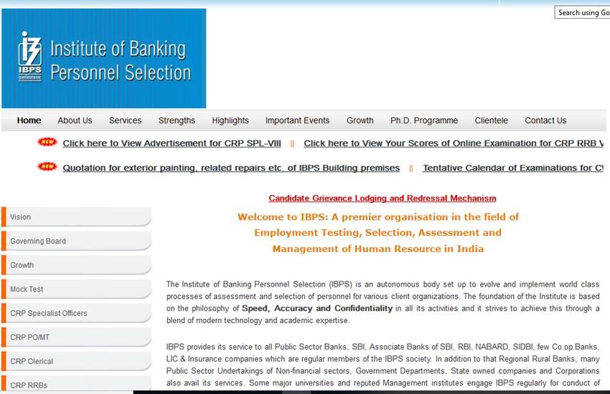Click the second NEW badge icon
The height and width of the screenshot is (394, 610).
pyautogui.click(x=47, y=167)
